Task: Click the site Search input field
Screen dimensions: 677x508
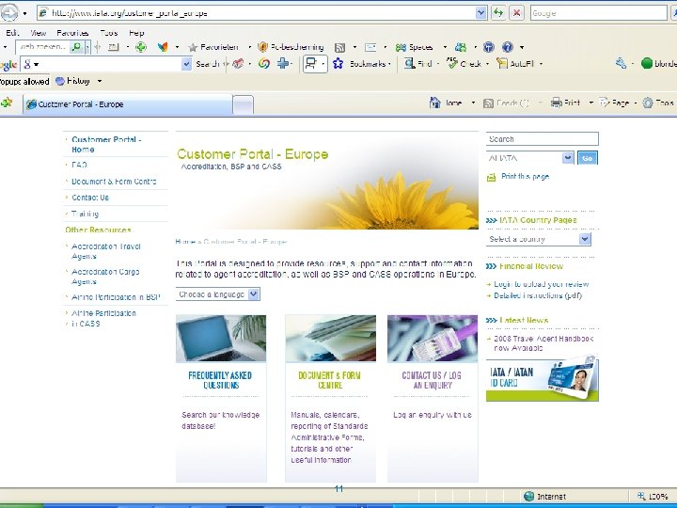Action: [543, 139]
